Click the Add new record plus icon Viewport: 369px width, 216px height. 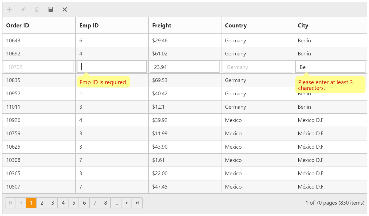click(10, 9)
